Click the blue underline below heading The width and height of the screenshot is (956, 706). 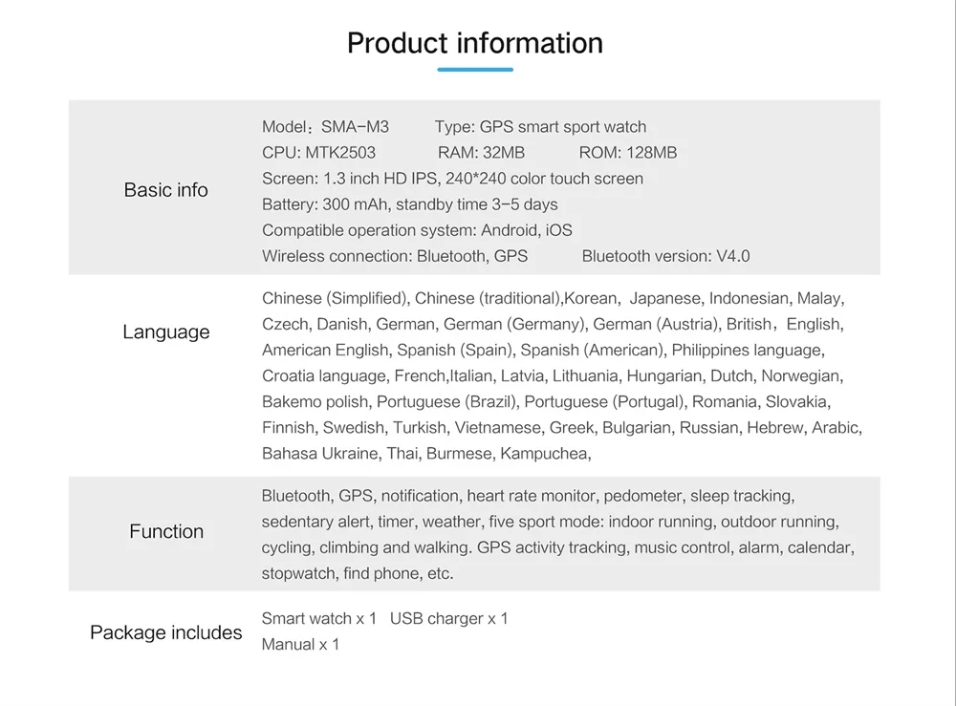[475, 69]
